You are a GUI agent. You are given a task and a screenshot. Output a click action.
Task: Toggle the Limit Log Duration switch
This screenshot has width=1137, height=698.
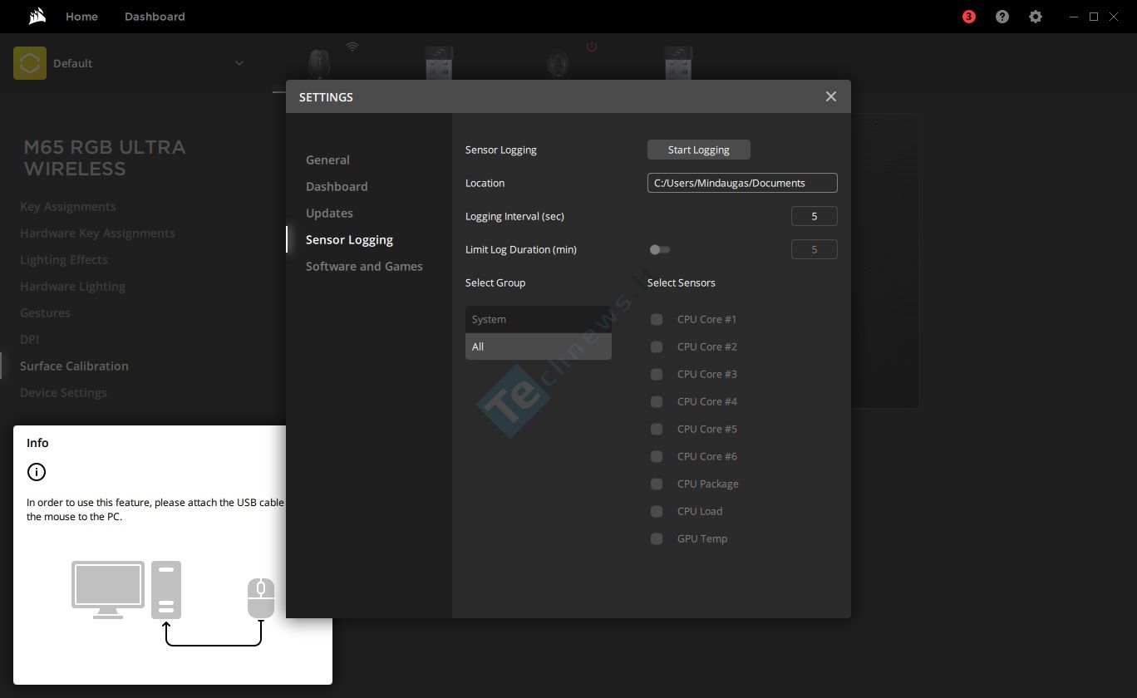(660, 249)
